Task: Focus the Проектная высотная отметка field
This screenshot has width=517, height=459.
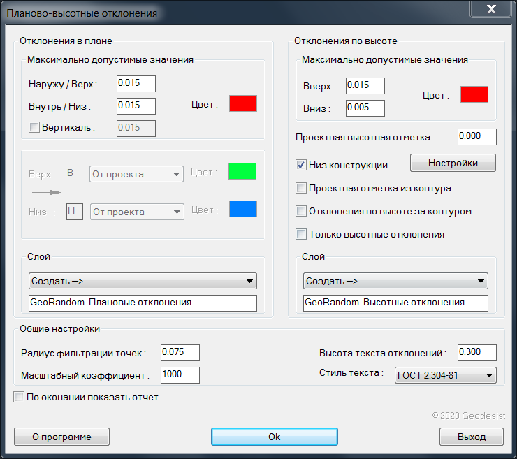Action: pyautogui.click(x=476, y=137)
